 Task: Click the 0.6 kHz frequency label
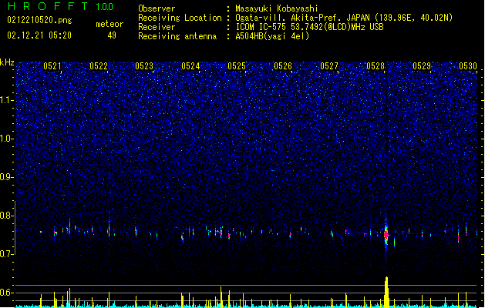(7, 293)
